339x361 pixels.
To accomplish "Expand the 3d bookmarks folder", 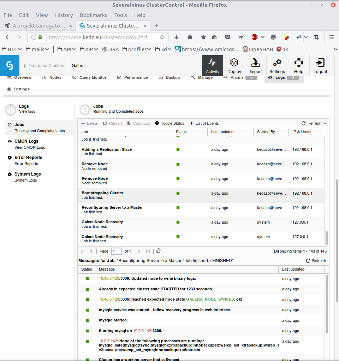I will tap(163, 49).
